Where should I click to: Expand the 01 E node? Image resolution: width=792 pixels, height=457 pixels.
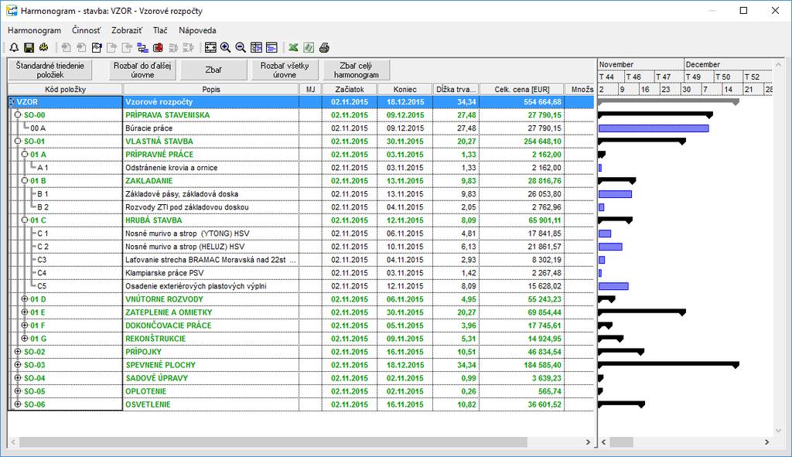[24, 312]
